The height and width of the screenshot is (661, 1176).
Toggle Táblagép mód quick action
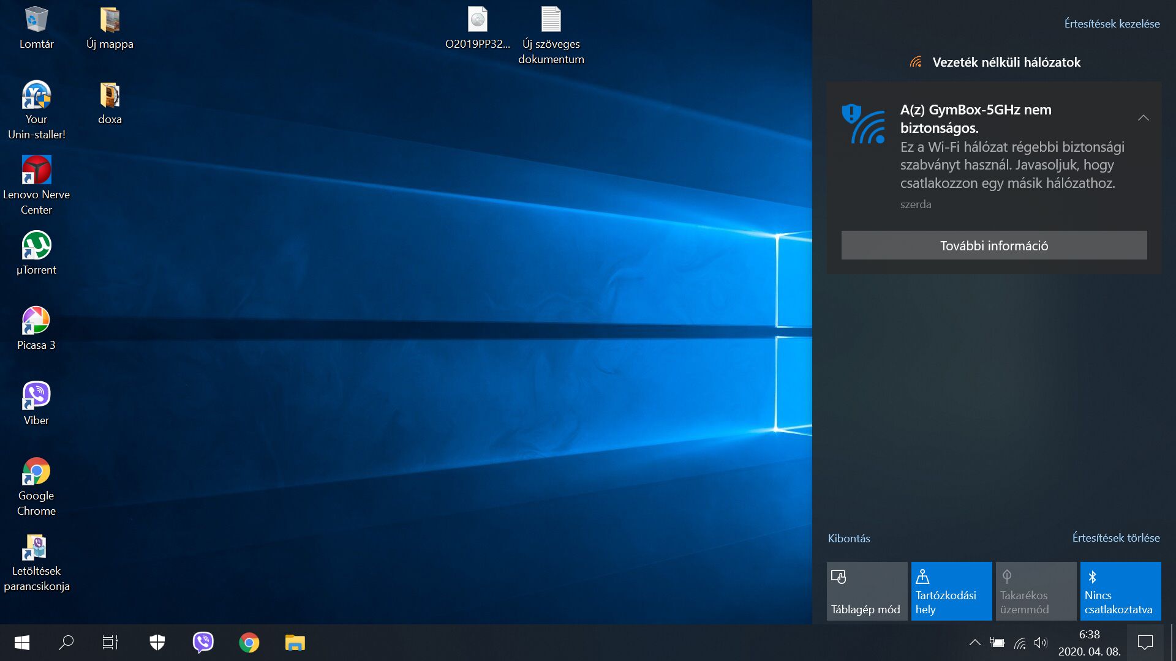pos(867,591)
